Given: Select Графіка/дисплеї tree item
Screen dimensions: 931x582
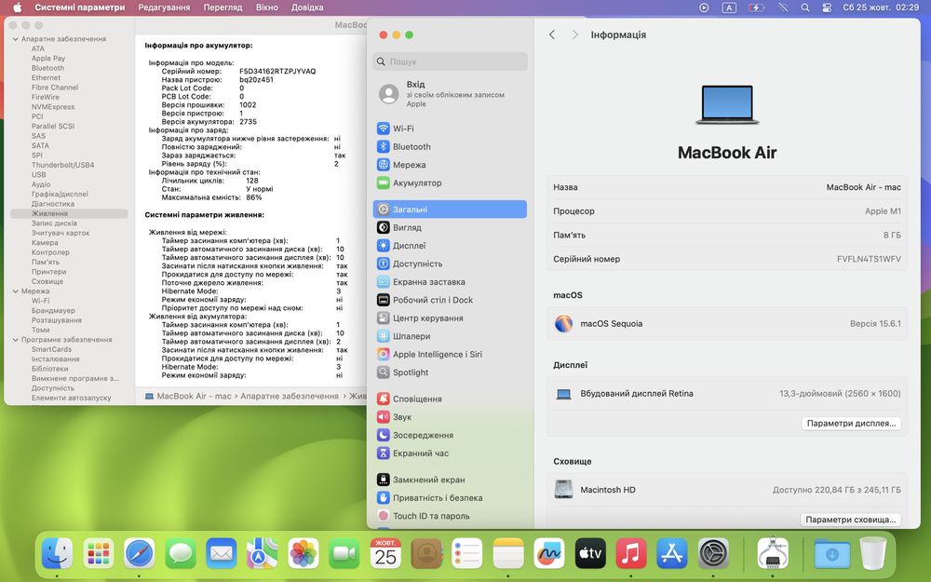Looking at the screenshot, I should (60, 195).
